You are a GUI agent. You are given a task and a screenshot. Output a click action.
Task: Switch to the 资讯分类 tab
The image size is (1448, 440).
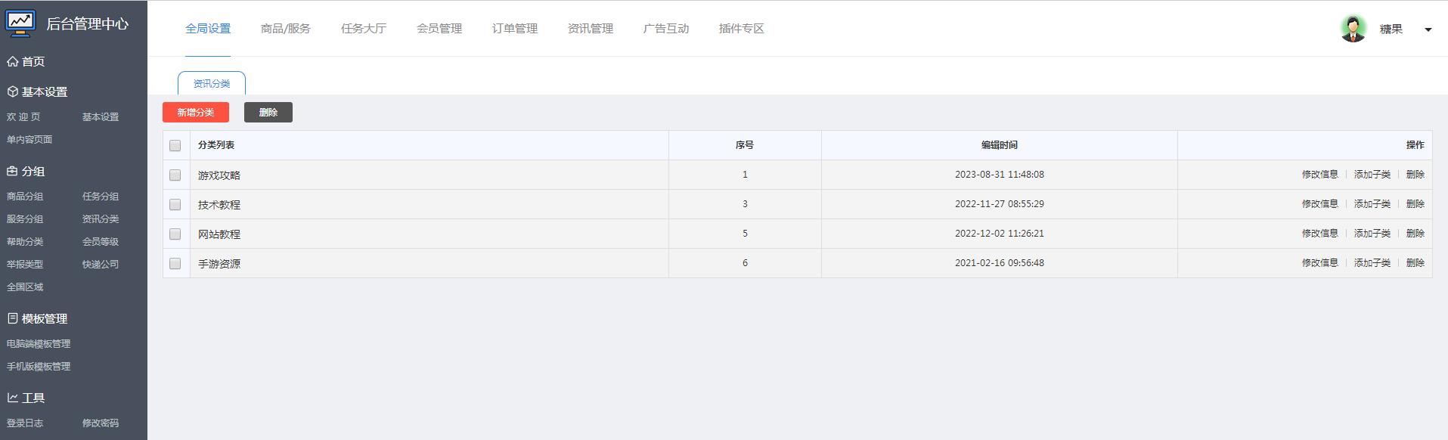(x=212, y=83)
